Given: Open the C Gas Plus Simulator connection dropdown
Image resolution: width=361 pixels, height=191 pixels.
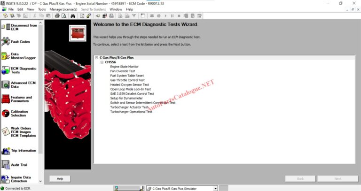Looking at the screenshot, I should click(215, 188).
